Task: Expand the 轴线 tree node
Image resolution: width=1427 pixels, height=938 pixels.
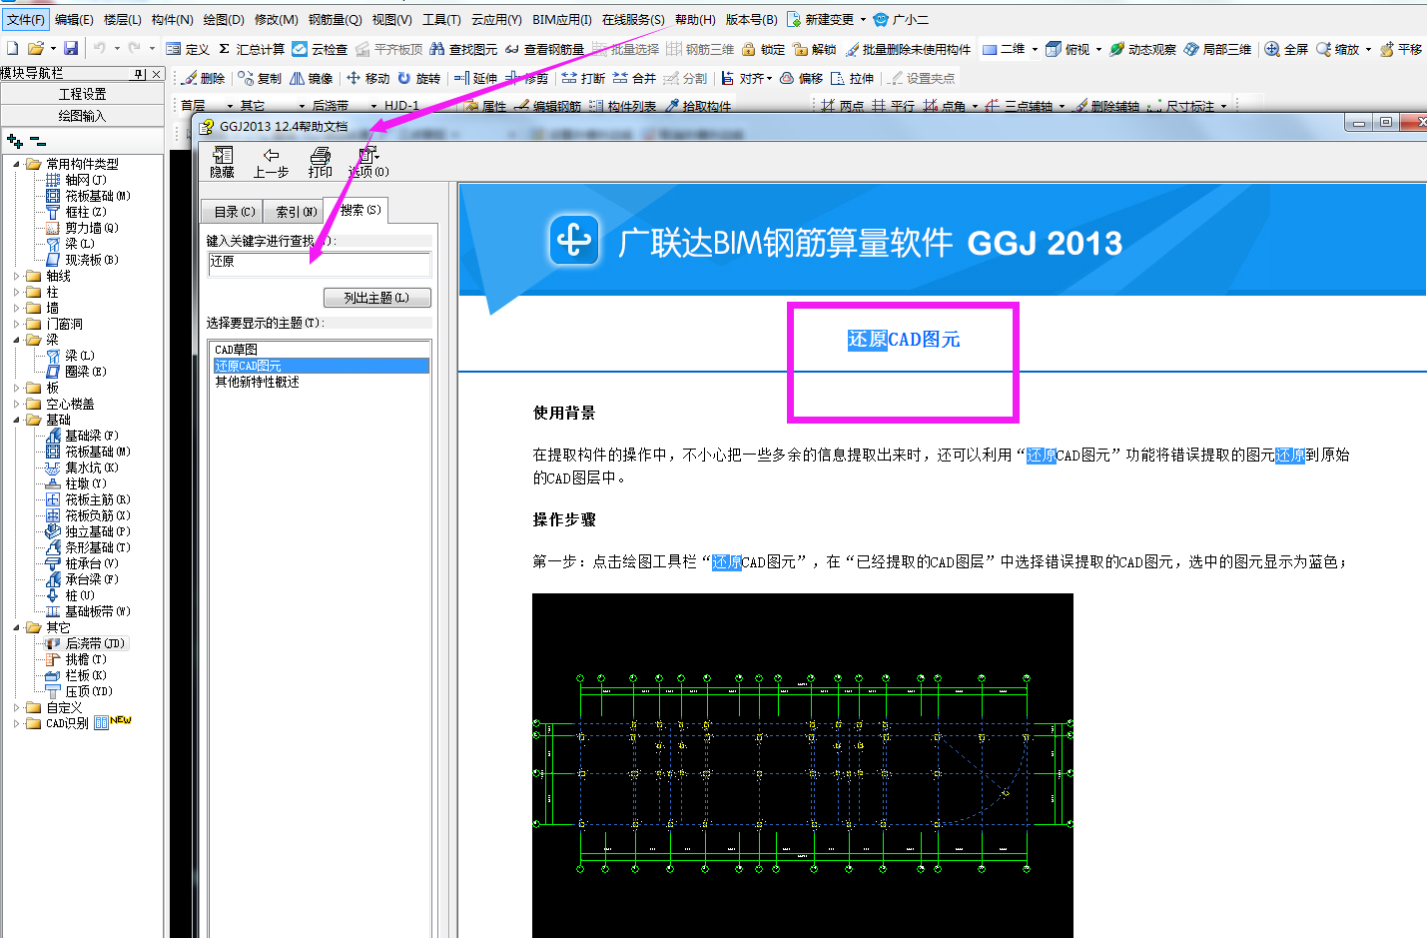Action: pos(16,276)
